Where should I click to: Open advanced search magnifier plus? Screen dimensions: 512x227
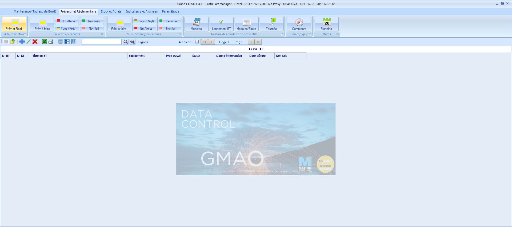(132, 42)
